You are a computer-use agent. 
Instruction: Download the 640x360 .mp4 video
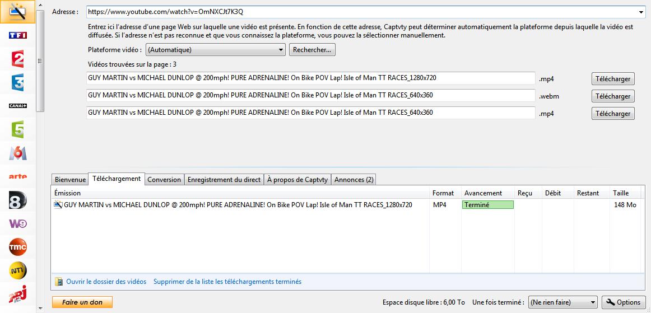[x=613, y=114]
